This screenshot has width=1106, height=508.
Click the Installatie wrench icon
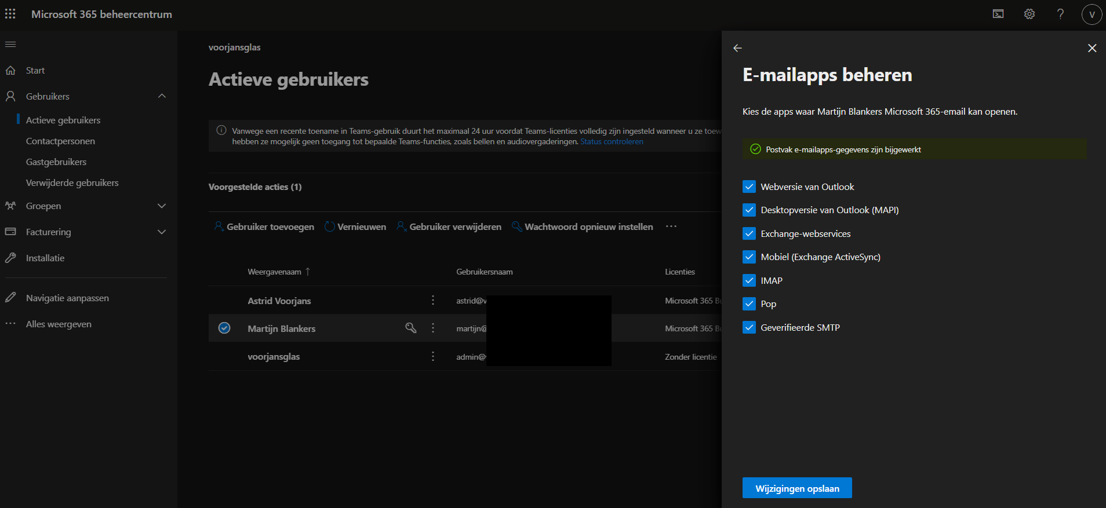pyautogui.click(x=10, y=258)
